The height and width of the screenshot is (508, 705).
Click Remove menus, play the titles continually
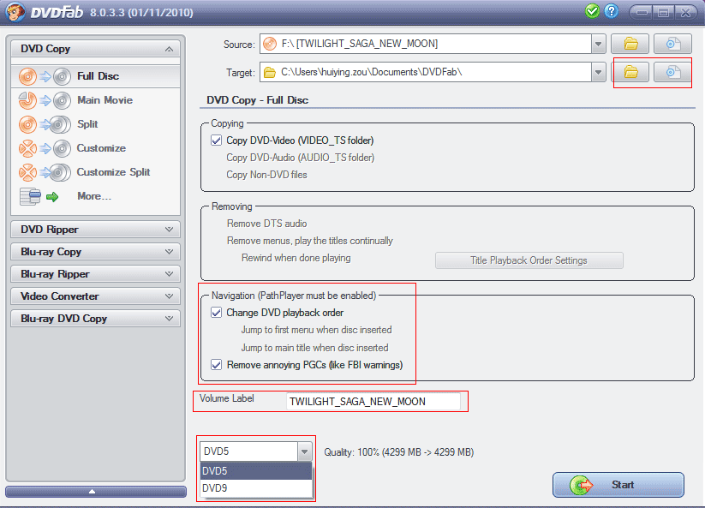tap(310, 241)
